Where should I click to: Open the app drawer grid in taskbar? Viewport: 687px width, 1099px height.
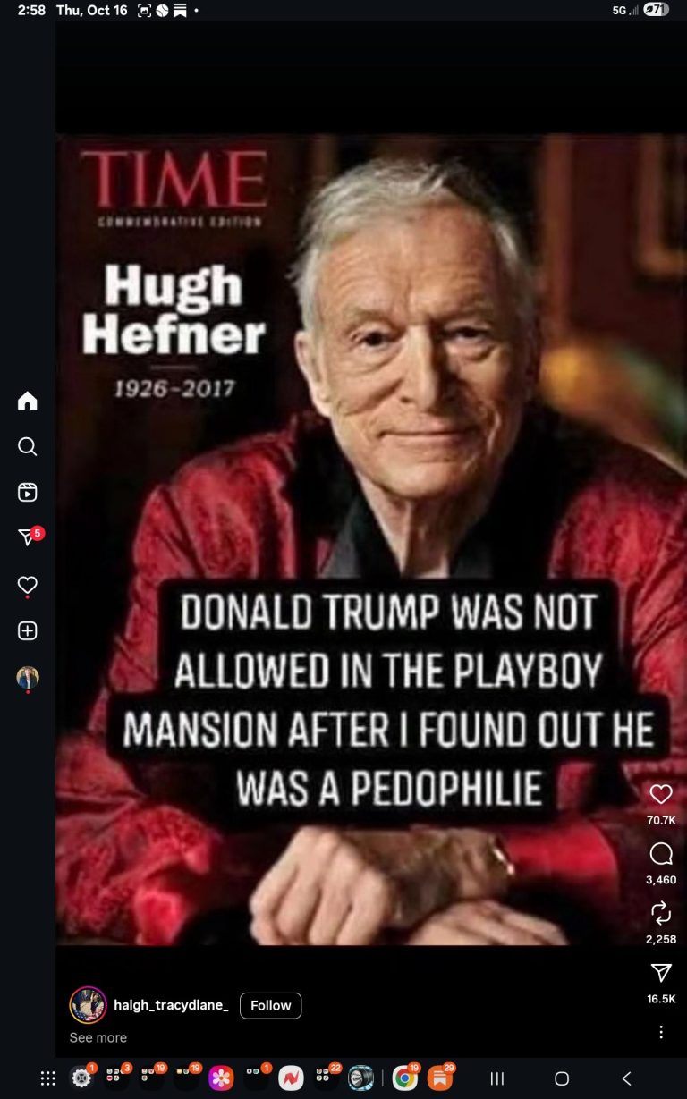48,1078
